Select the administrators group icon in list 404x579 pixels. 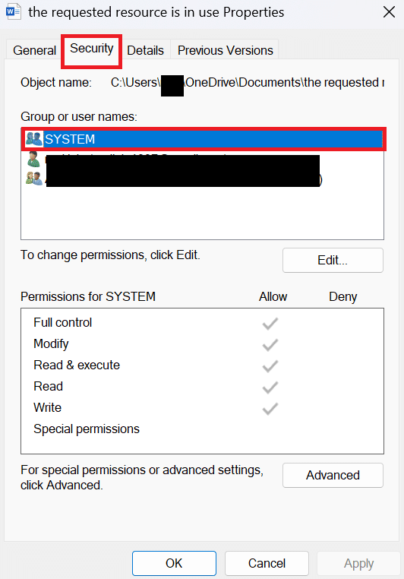[34, 179]
